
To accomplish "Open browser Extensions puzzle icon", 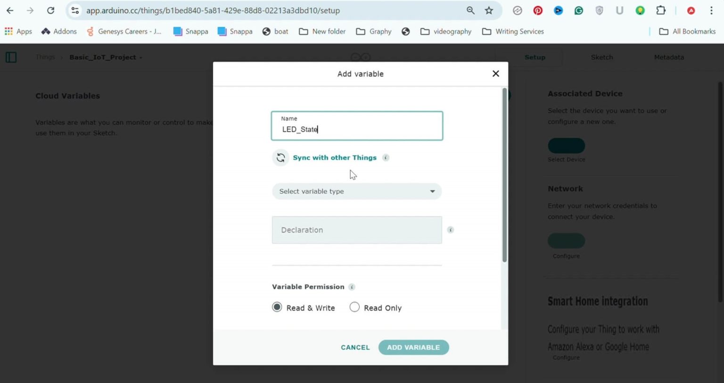I will click(661, 10).
